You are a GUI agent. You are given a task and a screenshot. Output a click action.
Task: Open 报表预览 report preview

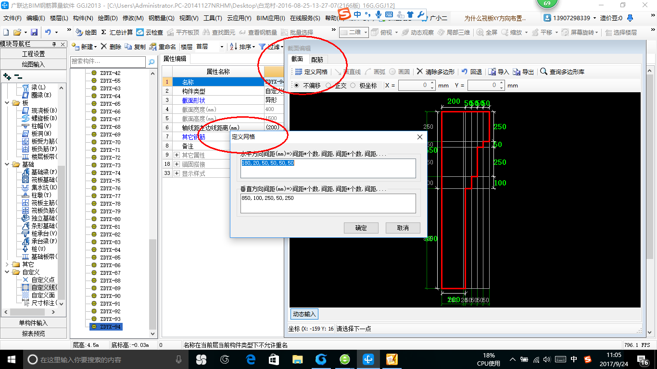[x=34, y=333]
